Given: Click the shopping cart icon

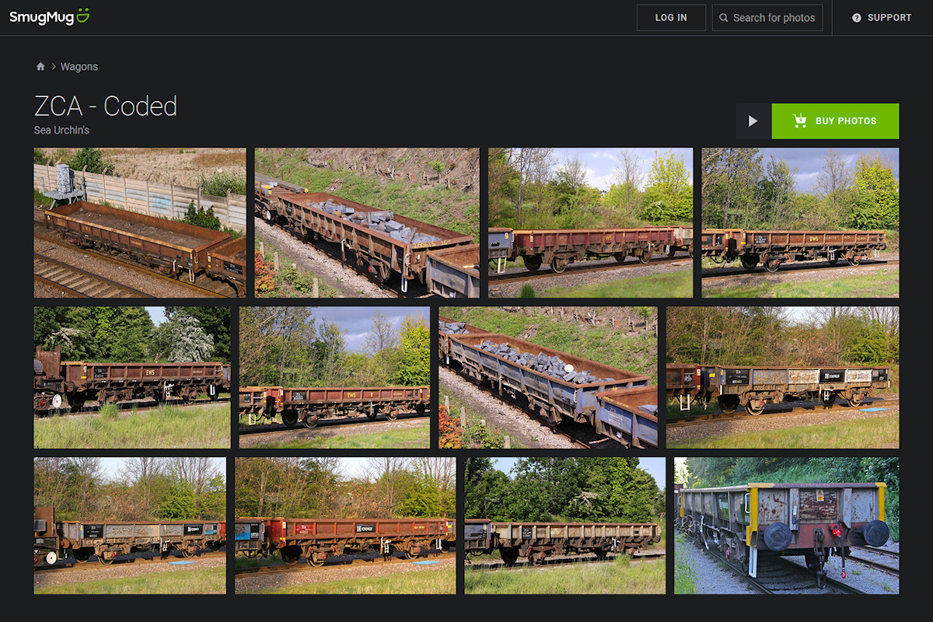Looking at the screenshot, I should [x=800, y=121].
